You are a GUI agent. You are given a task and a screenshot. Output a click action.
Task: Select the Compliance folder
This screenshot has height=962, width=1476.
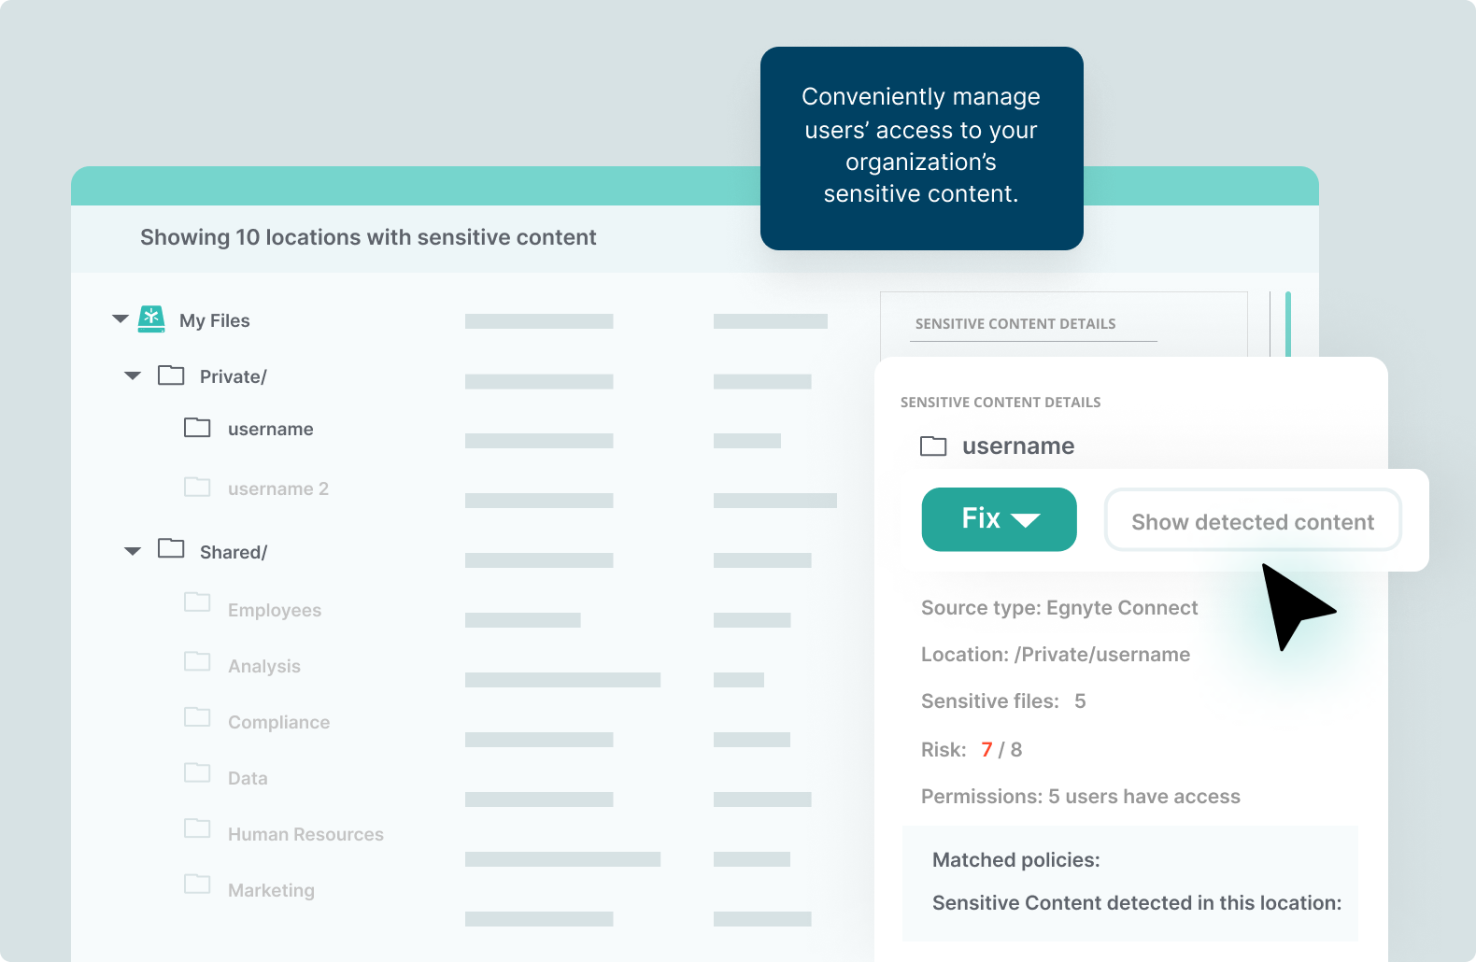pos(278,722)
